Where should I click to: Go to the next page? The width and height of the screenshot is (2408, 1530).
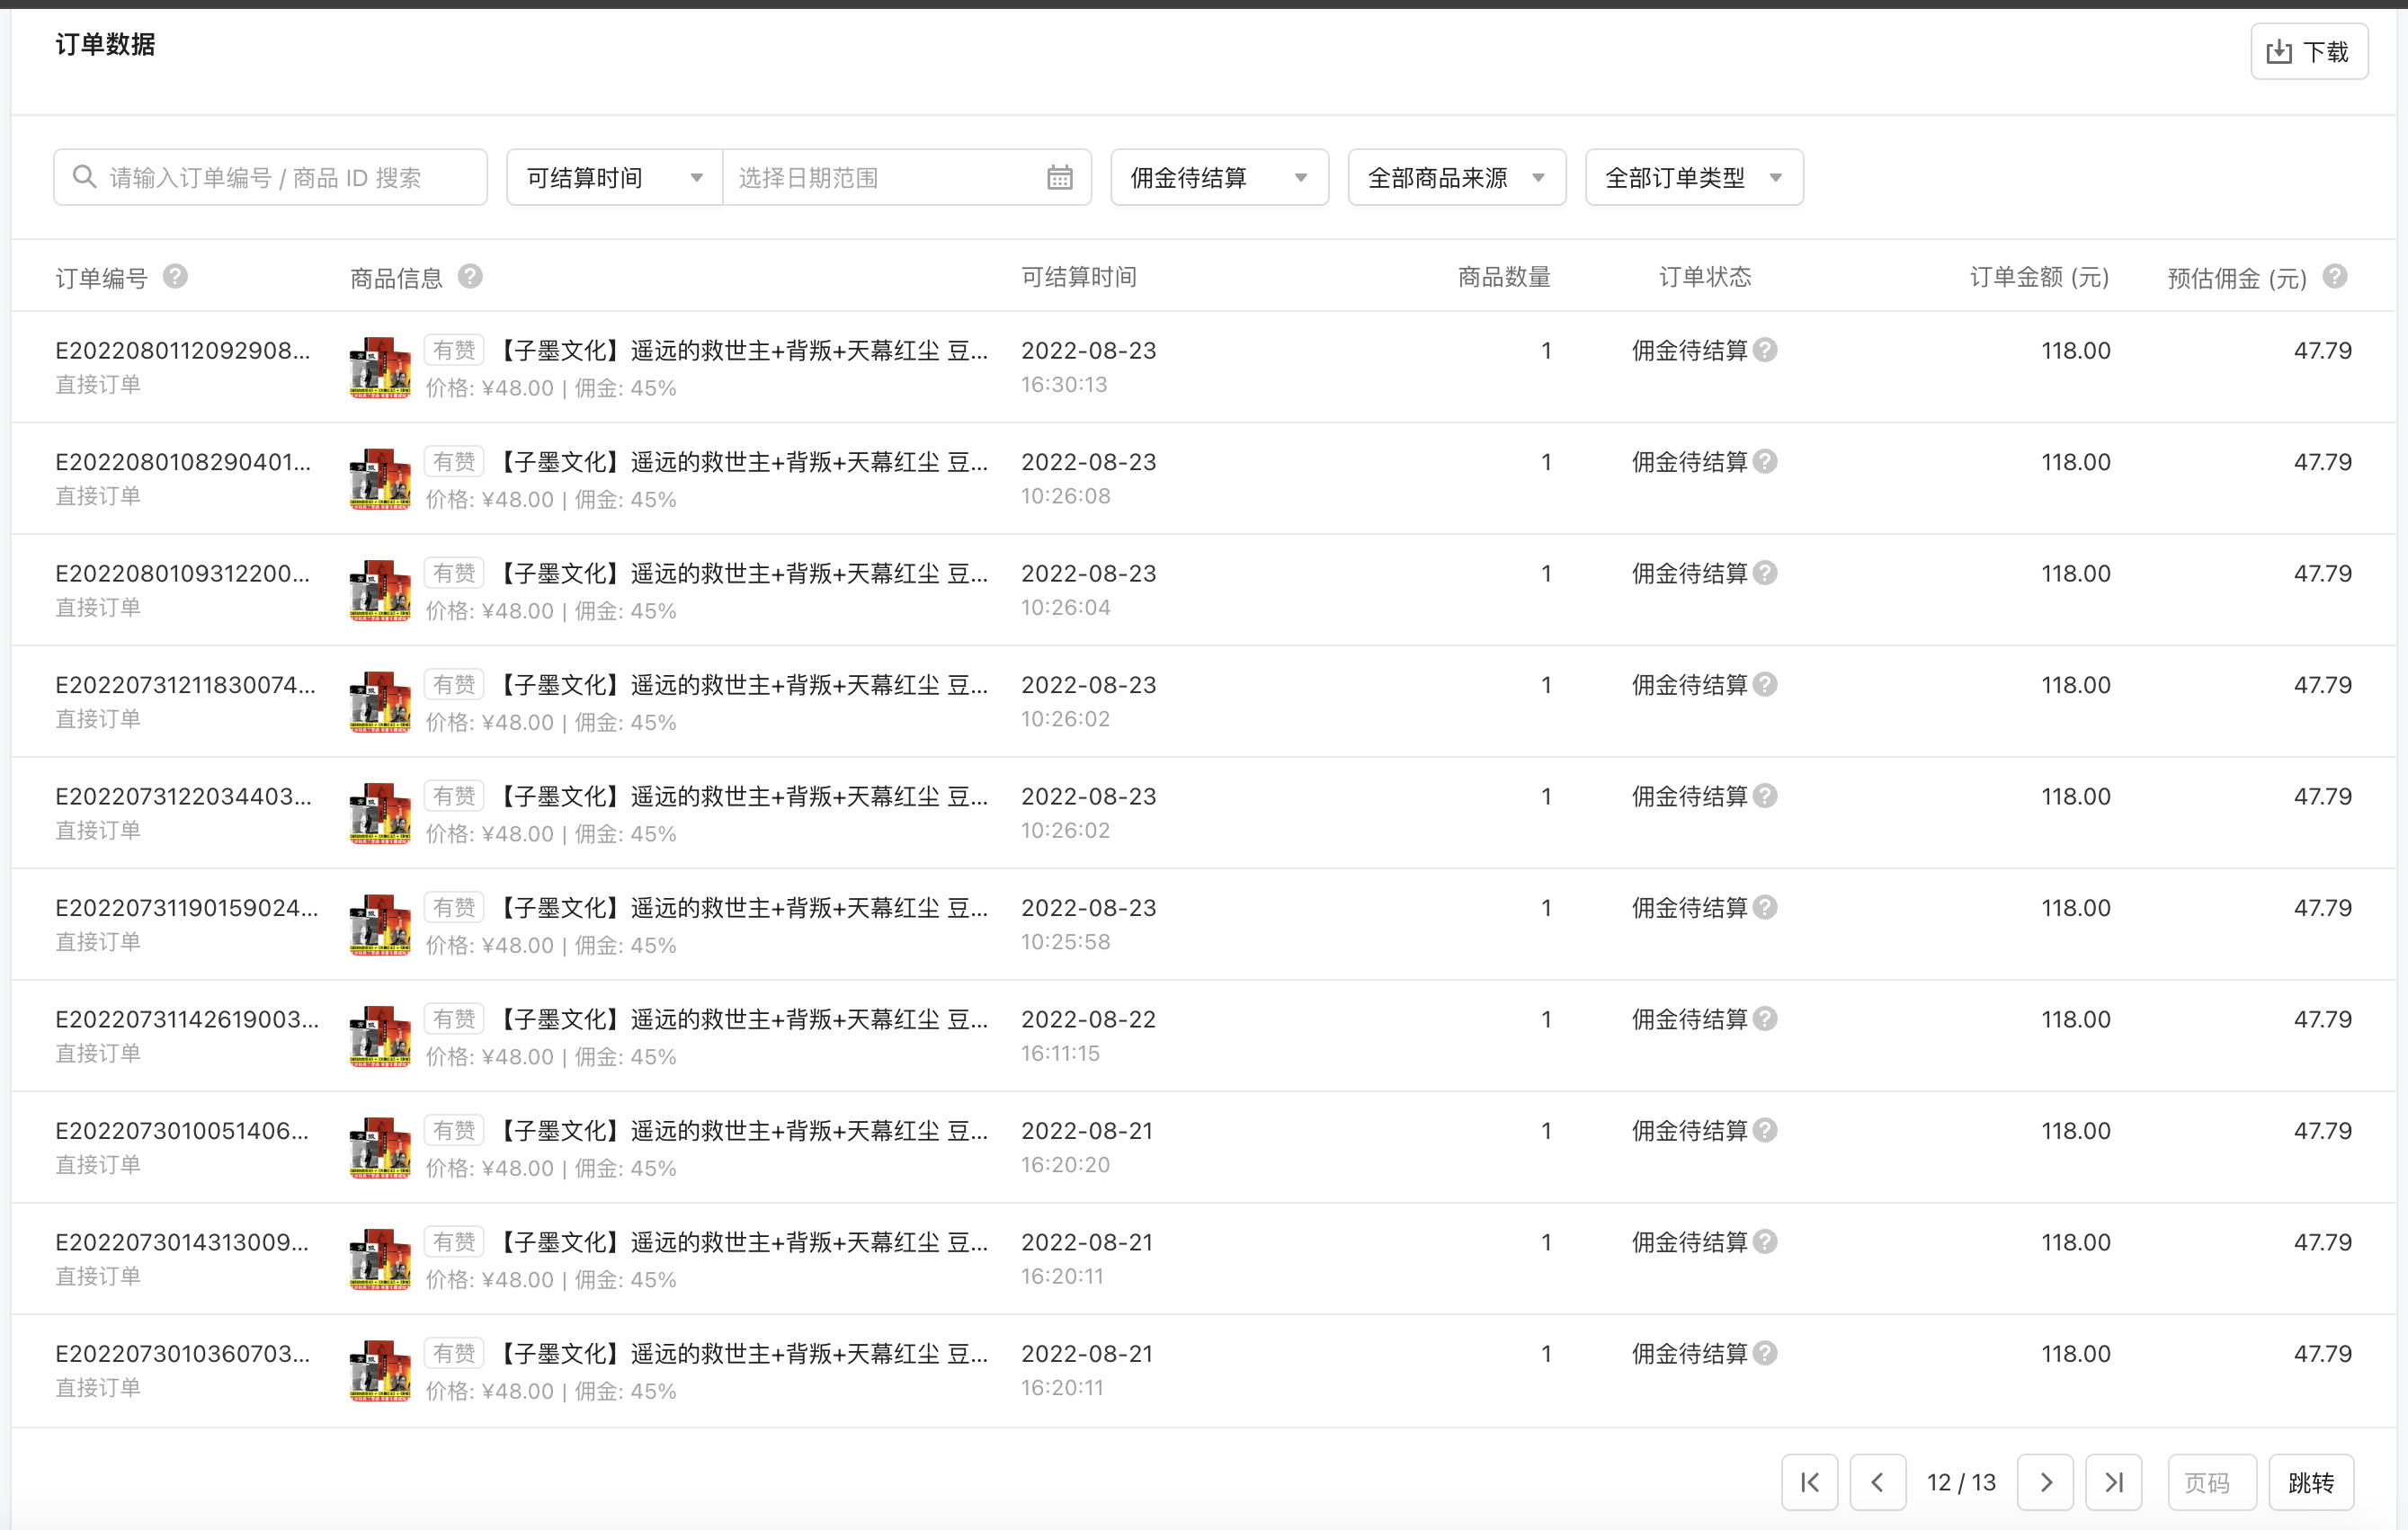2045,1482
